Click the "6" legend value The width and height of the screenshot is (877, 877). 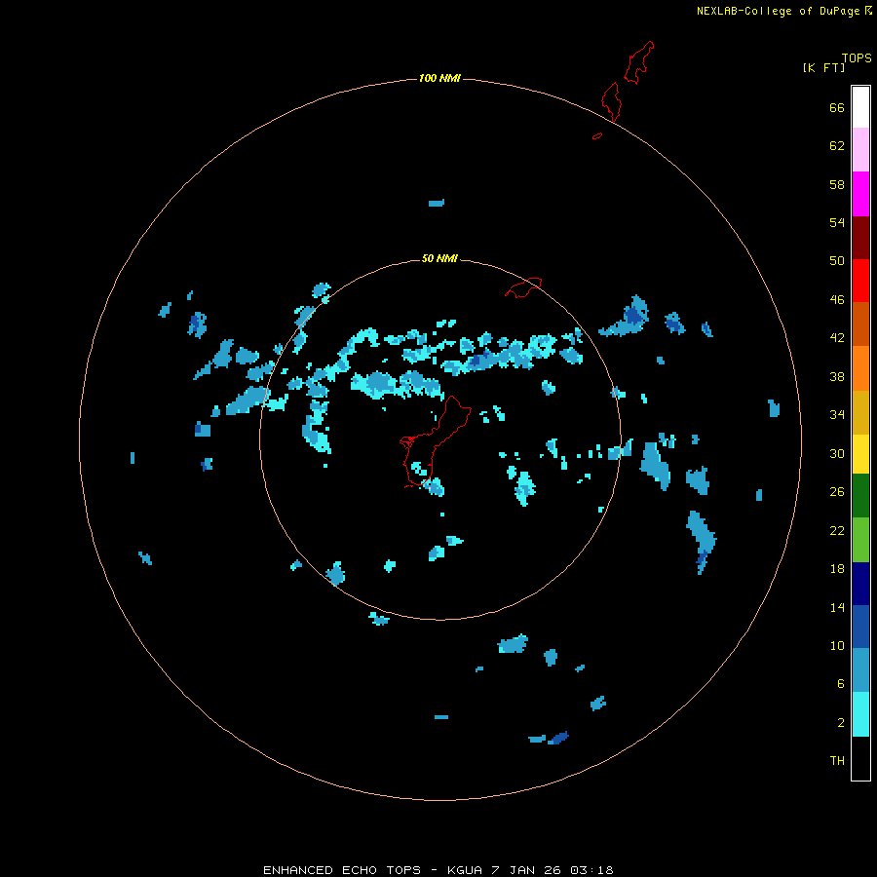pyautogui.click(x=841, y=684)
